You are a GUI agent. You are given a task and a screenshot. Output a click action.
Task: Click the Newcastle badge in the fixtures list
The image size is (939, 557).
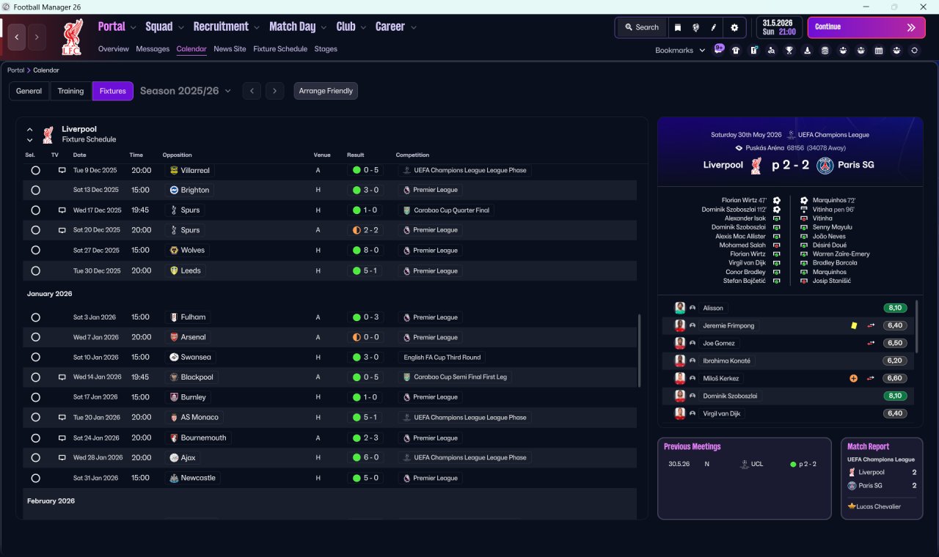(x=174, y=478)
